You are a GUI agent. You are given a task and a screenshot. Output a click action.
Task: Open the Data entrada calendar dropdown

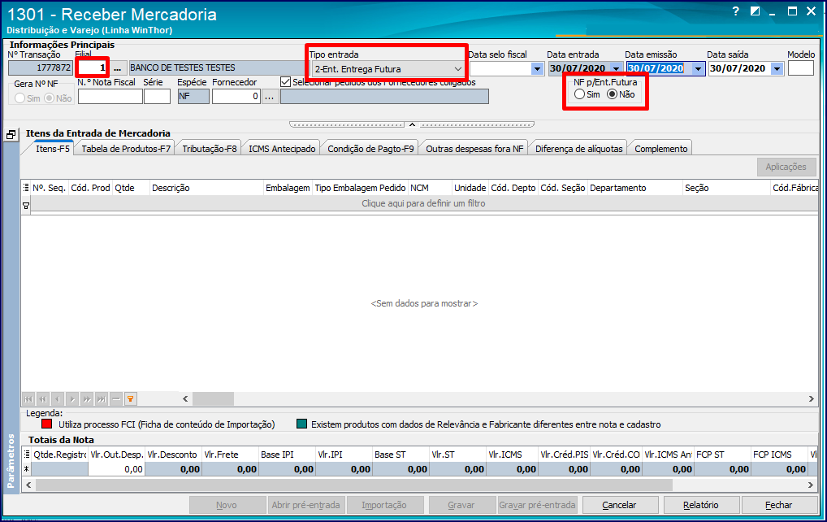616,68
